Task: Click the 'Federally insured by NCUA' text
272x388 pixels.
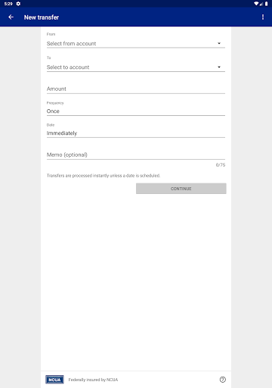Action: [93, 380]
